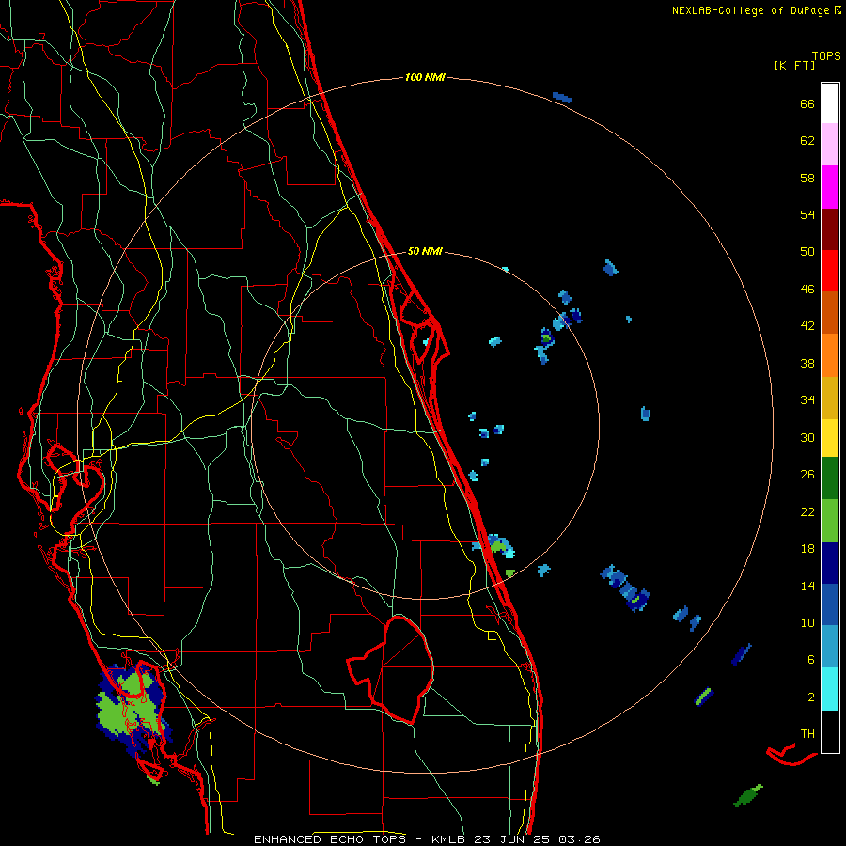Click the white 66 kft legend swatch
Screen dimensions: 846x846
(830, 103)
